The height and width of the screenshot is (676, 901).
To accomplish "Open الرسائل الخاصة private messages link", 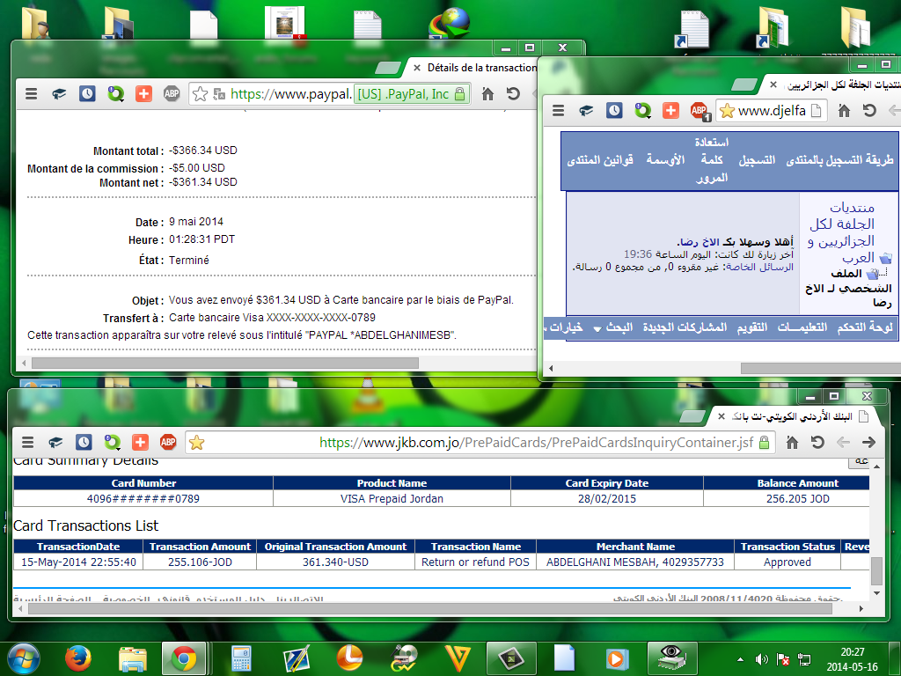I will coord(759,268).
